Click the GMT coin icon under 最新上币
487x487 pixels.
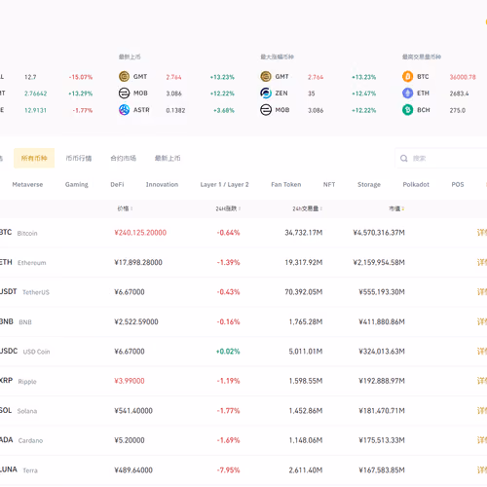point(124,77)
